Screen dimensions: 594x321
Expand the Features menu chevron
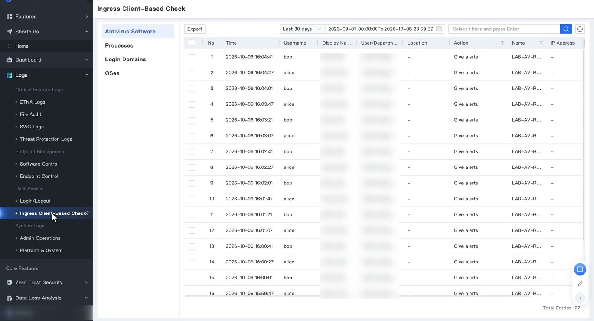[87, 16]
